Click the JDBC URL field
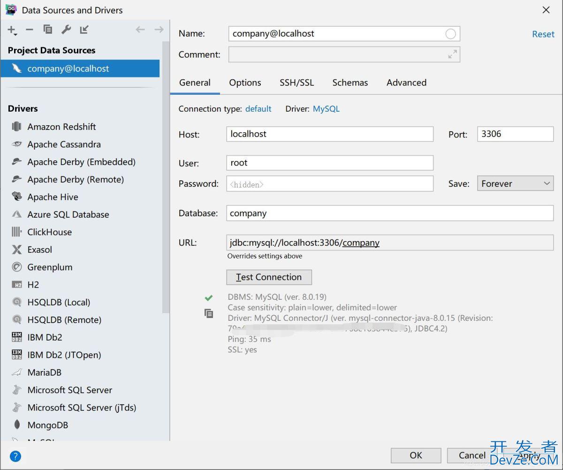The image size is (563, 470). point(390,243)
